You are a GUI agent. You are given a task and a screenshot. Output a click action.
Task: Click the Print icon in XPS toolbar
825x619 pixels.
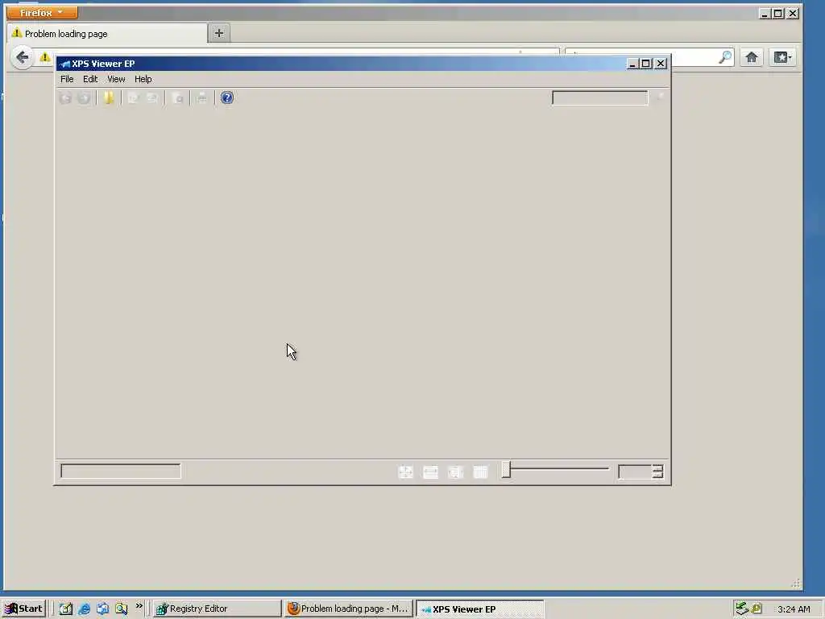(x=202, y=98)
